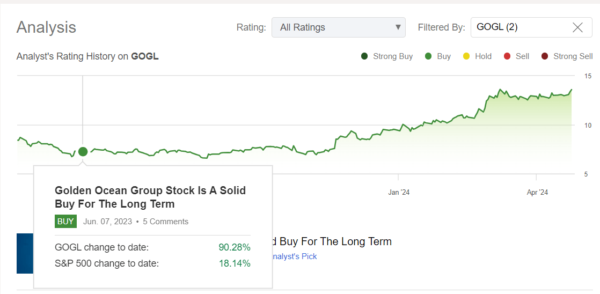Click the Analyst's Pick link
Image resolution: width=600 pixels, height=294 pixels.
tap(294, 256)
